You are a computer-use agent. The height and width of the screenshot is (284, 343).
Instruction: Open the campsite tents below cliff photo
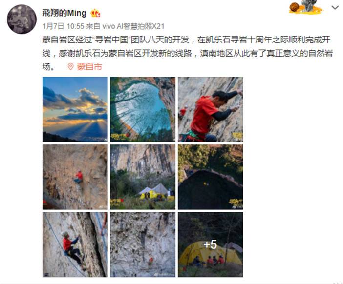click(x=143, y=177)
